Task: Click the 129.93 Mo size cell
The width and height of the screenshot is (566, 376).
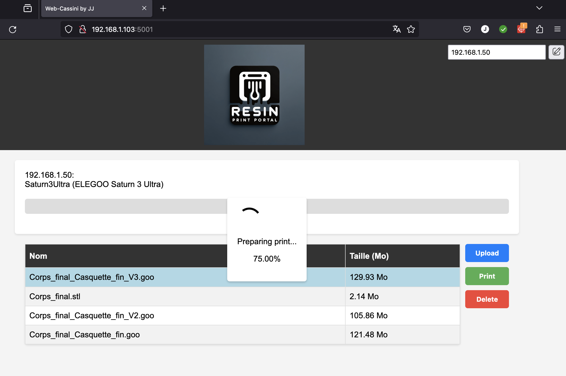Action: 402,277
